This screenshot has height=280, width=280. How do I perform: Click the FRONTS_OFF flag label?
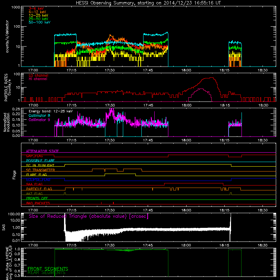(37, 198)
